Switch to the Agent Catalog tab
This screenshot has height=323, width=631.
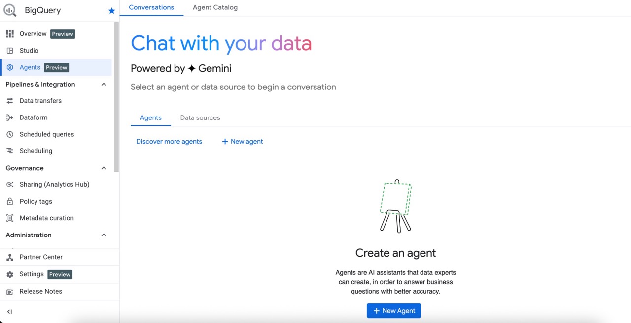pos(215,7)
